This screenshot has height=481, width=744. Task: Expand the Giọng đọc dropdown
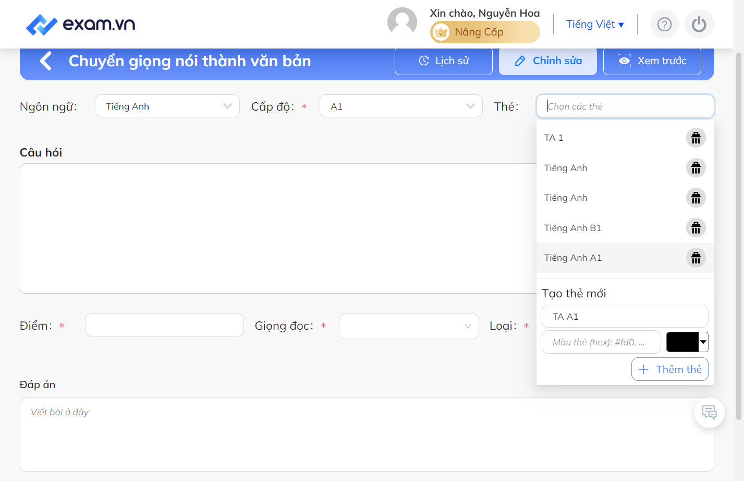click(409, 326)
